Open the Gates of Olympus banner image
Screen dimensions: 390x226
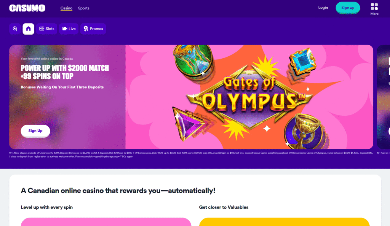(249, 97)
